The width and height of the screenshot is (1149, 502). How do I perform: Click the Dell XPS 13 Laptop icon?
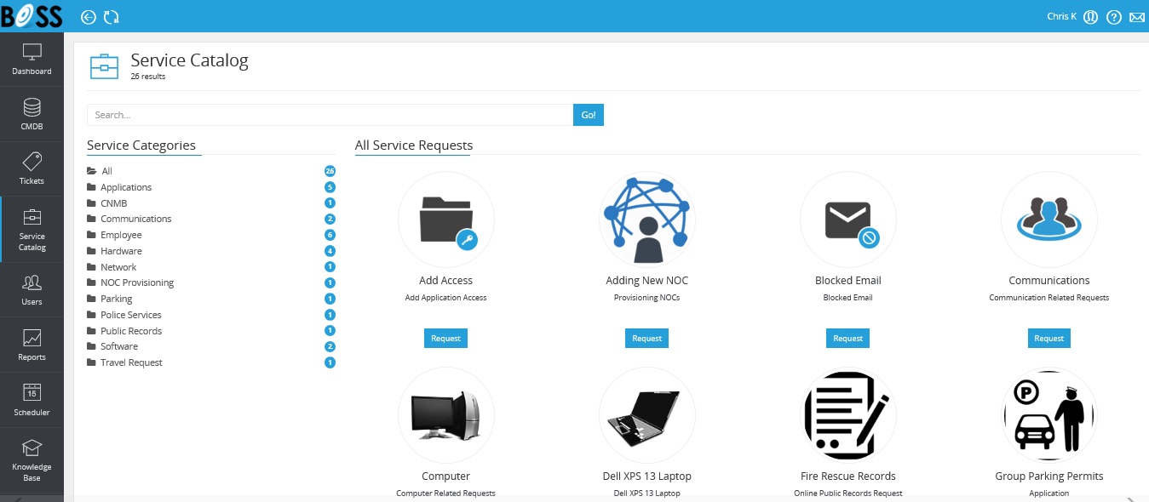click(x=647, y=415)
